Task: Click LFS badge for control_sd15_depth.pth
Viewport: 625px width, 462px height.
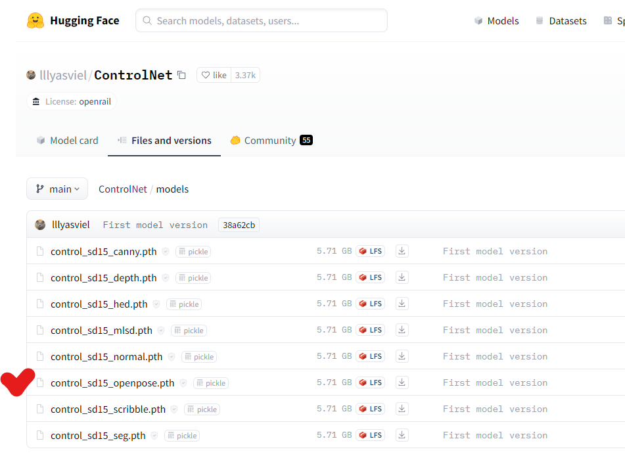Action: pyautogui.click(x=370, y=277)
